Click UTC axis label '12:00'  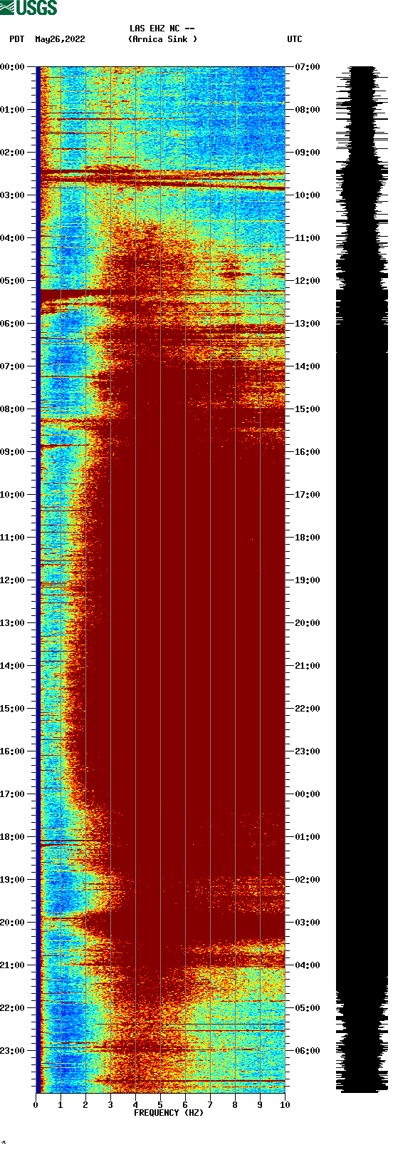[x=308, y=281]
